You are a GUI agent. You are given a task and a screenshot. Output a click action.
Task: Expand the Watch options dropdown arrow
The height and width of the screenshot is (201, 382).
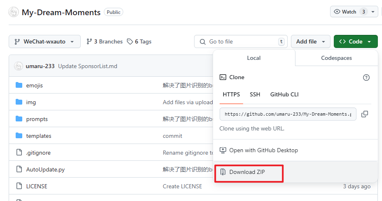coord(373,12)
